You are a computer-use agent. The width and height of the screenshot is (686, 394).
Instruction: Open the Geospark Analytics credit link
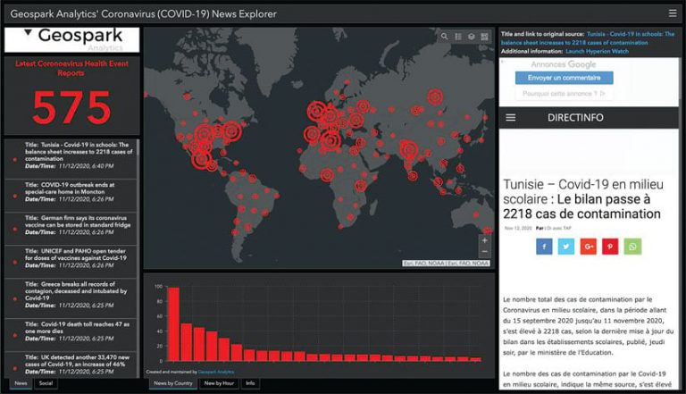click(x=216, y=372)
